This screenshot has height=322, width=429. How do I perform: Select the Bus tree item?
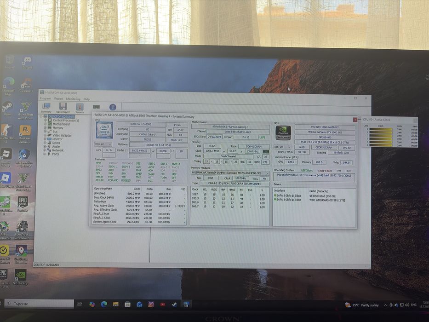(55, 132)
